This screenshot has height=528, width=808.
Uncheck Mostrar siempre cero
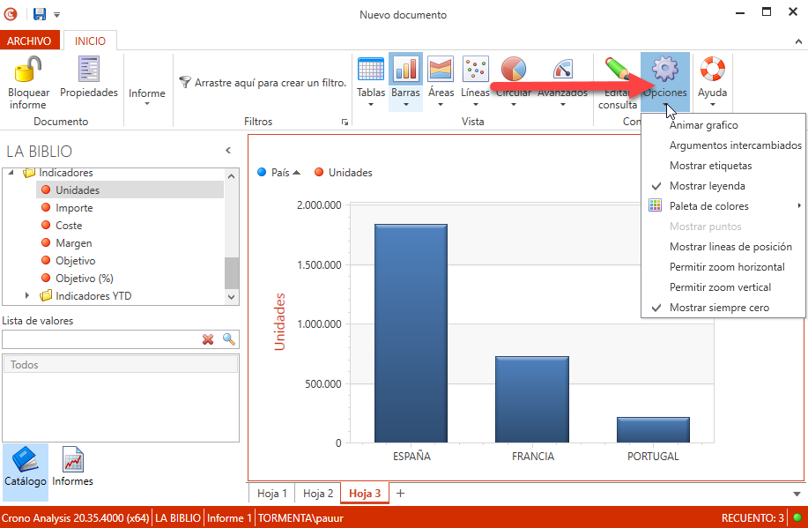coord(719,308)
